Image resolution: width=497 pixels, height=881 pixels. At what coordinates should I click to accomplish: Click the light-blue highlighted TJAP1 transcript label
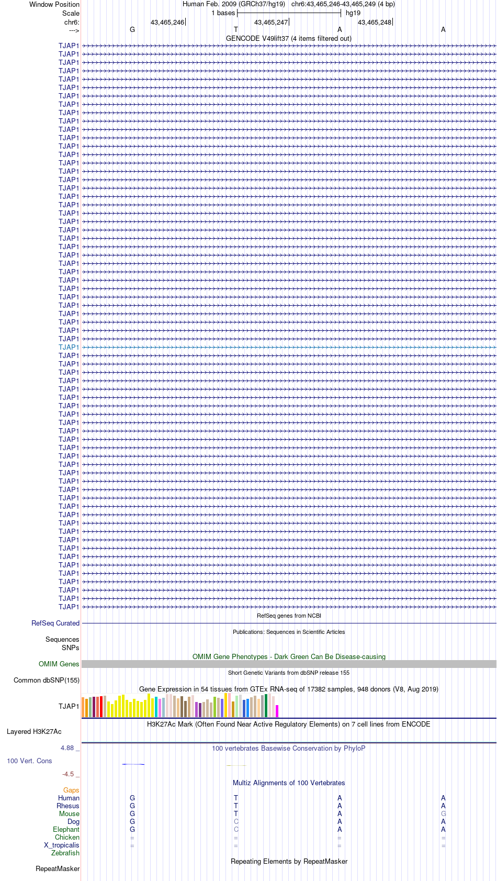[x=69, y=347]
